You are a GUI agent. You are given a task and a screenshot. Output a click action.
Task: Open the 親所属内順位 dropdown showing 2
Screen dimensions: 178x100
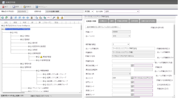(121, 44)
